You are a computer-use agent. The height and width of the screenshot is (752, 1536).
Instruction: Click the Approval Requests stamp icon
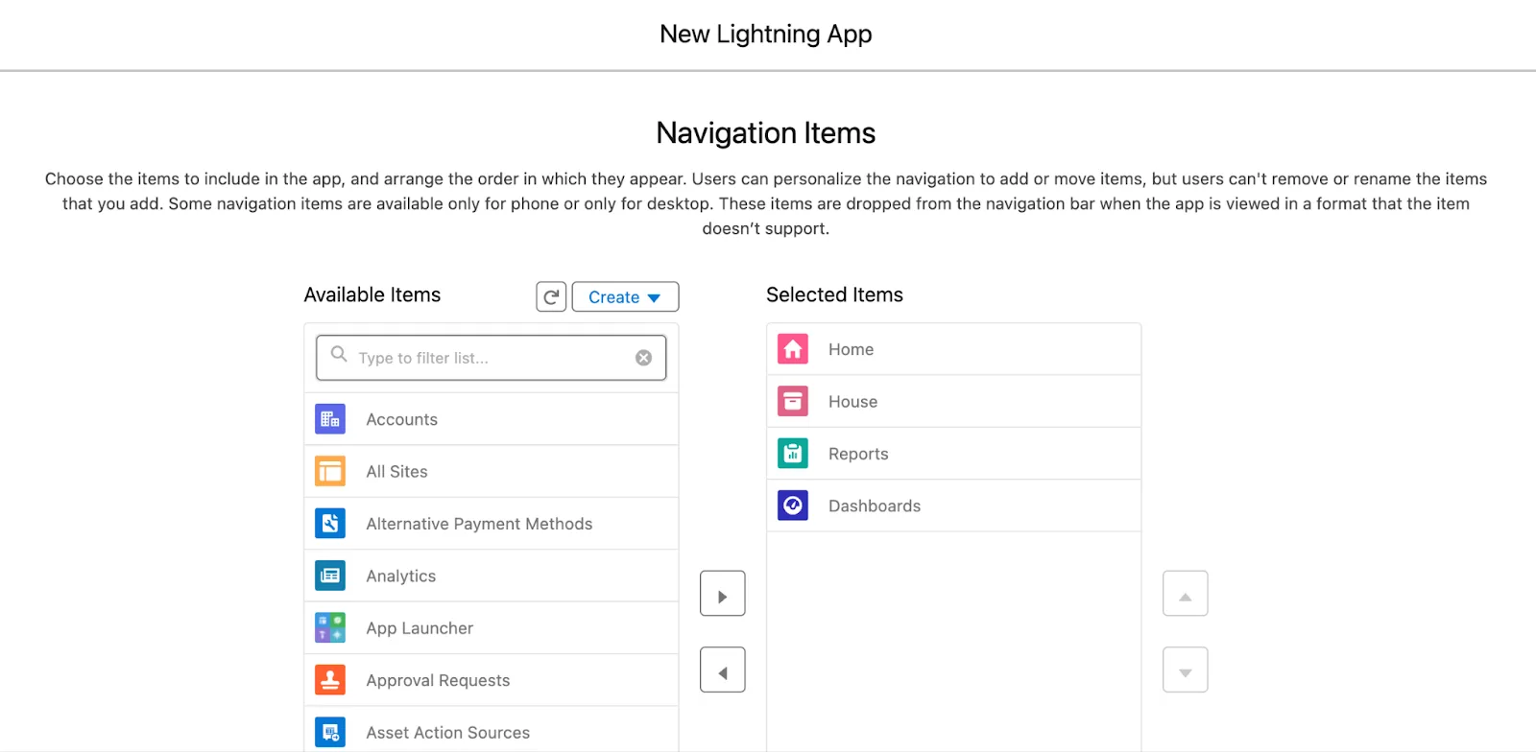coord(329,680)
